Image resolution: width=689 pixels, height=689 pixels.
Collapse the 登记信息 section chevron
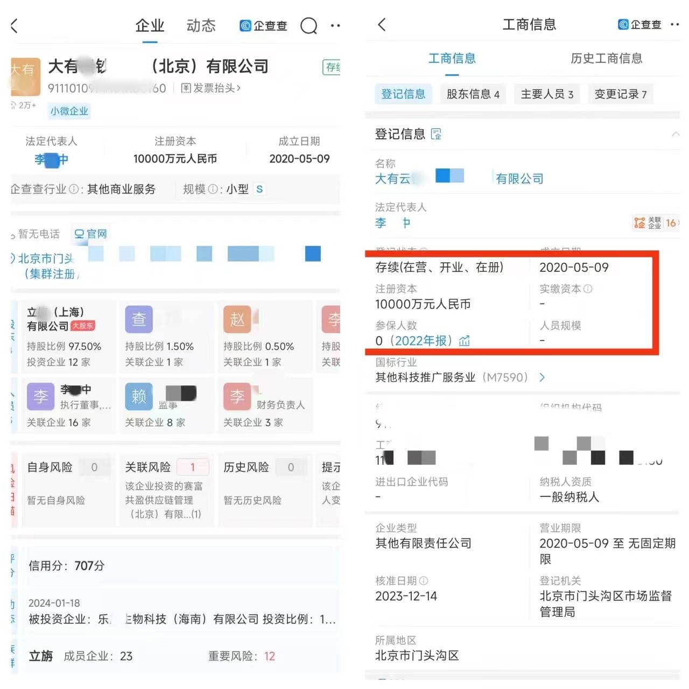(x=675, y=134)
